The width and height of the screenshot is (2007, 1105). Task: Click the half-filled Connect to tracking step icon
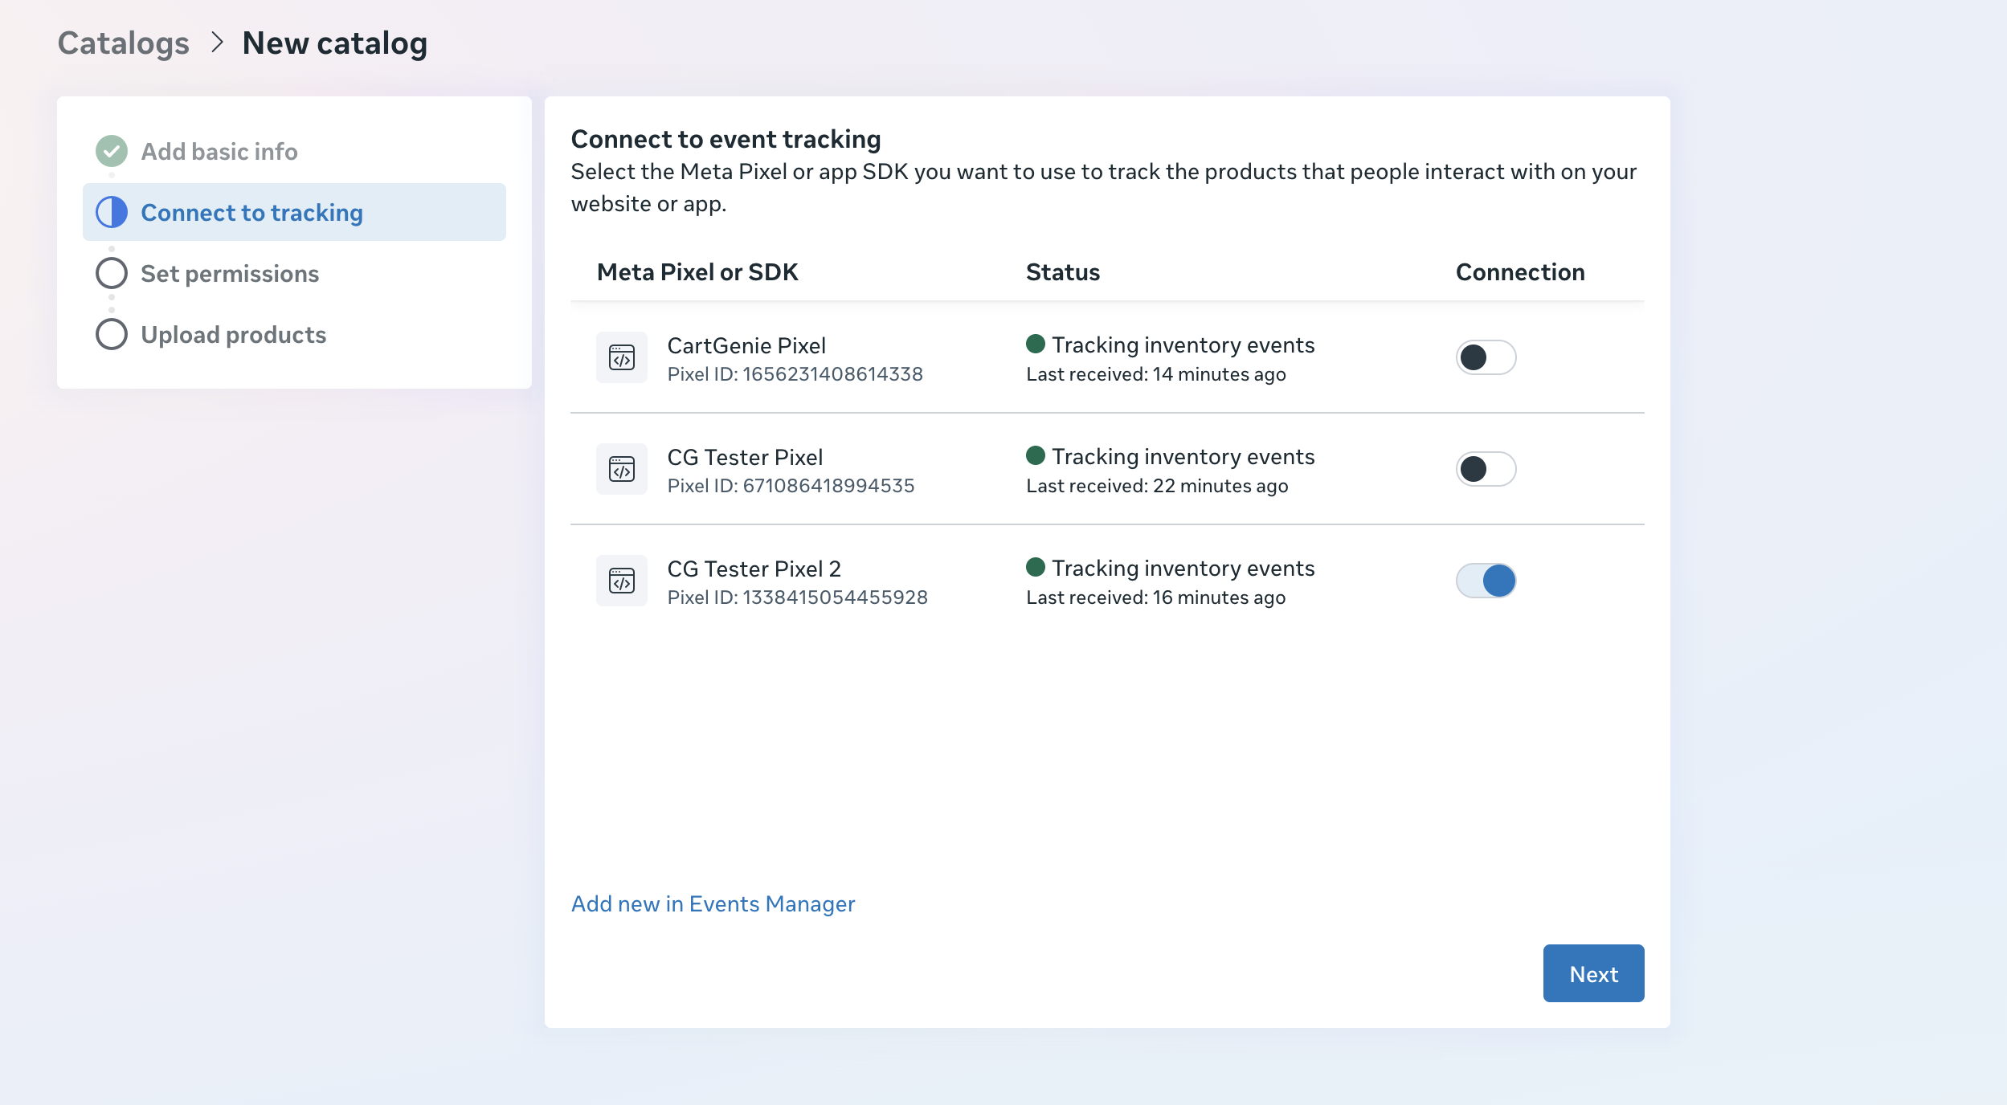[112, 213]
